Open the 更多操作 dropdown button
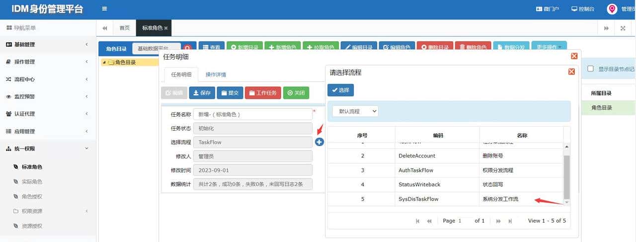 (x=549, y=47)
